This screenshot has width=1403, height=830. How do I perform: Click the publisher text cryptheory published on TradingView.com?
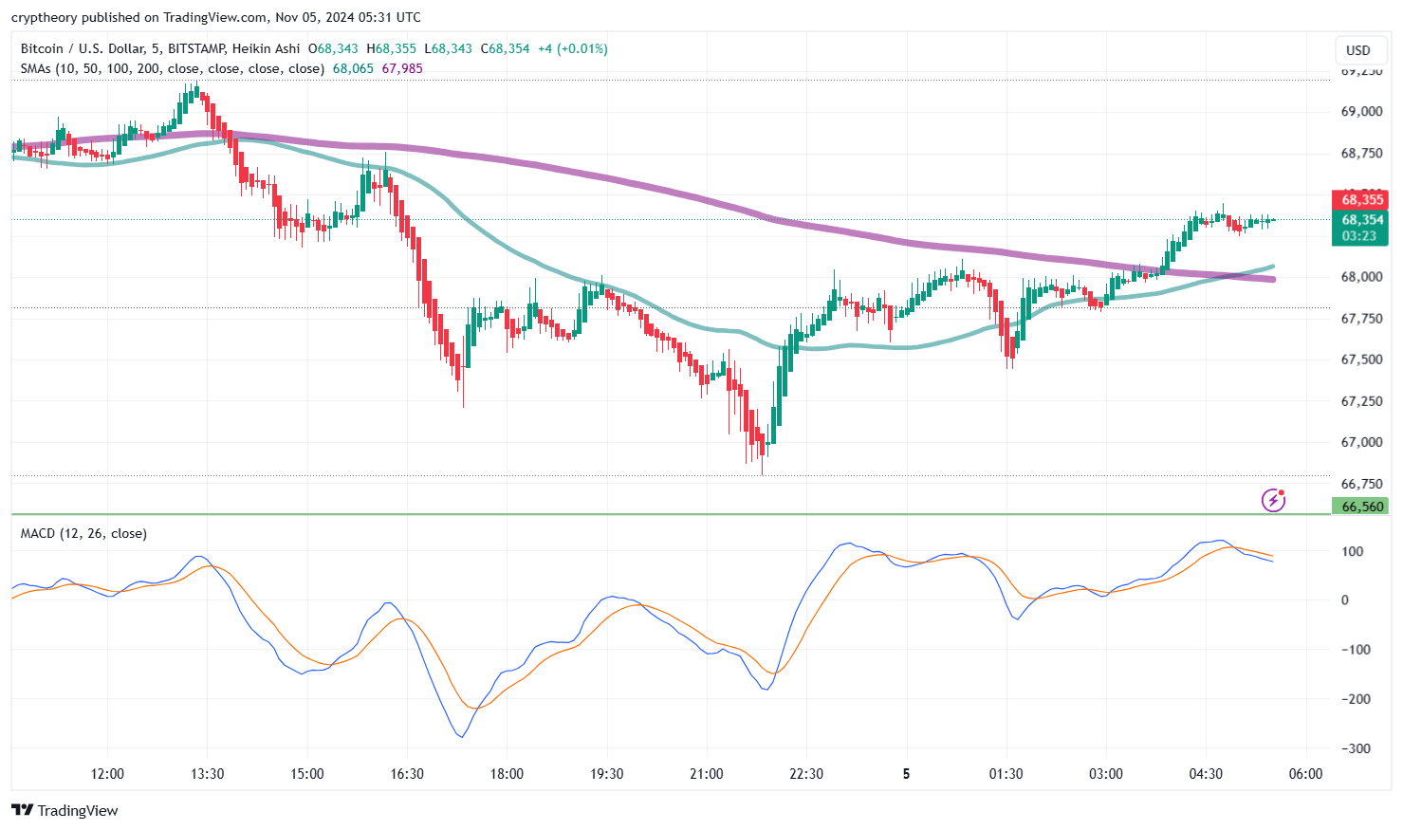pyautogui.click(x=139, y=17)
